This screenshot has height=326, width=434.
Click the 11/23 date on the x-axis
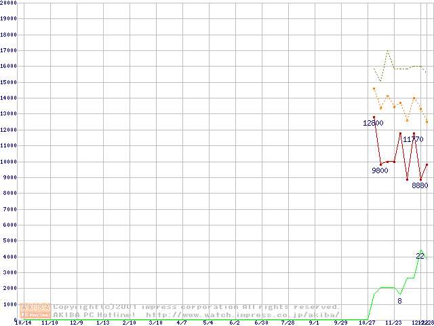click(x=393, y=323)
